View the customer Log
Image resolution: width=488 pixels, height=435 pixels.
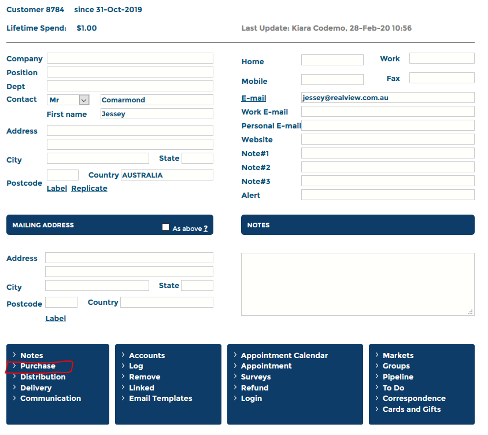pyautogui.click(x=136, y=366)
